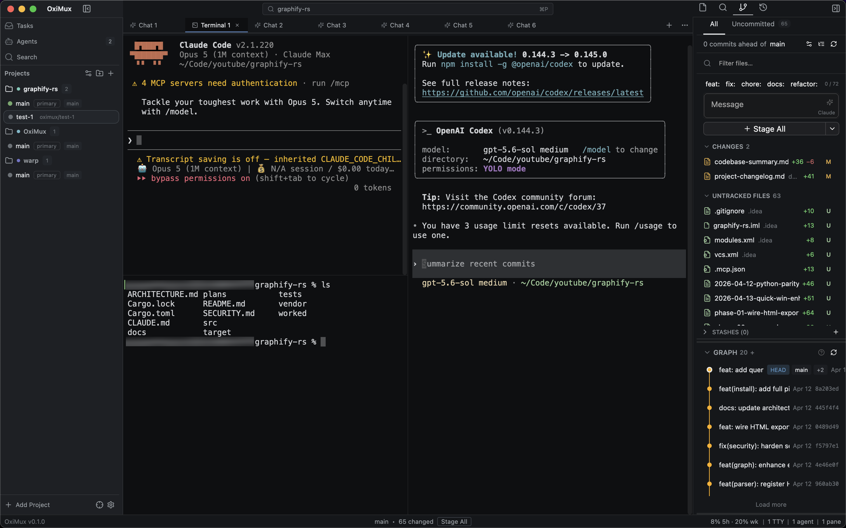The image size is (846, 528).
Task: Add a new project folder icon
Action: [100, 73]
